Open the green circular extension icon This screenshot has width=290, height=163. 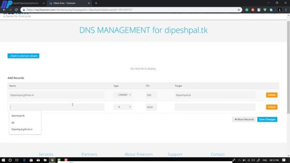click(x=246, y=10)
